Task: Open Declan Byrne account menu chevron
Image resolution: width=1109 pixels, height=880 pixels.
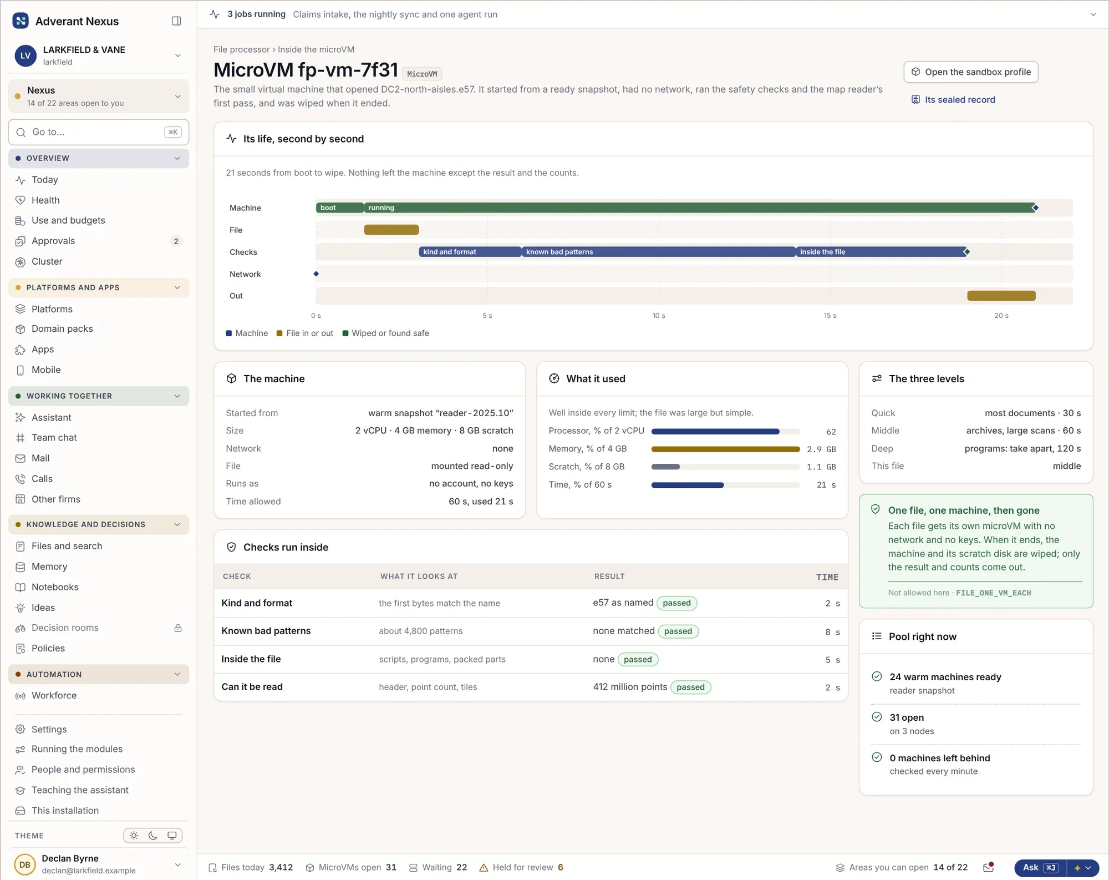Action: pyautogui.click(x=178, y=864)
